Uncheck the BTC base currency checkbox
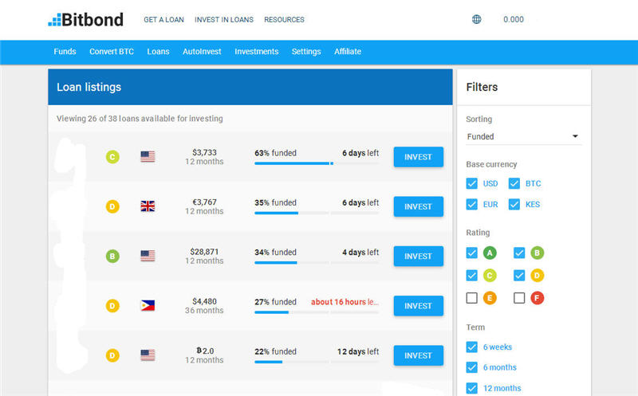Viewport: 638px width, 396px height. [514, 183]
